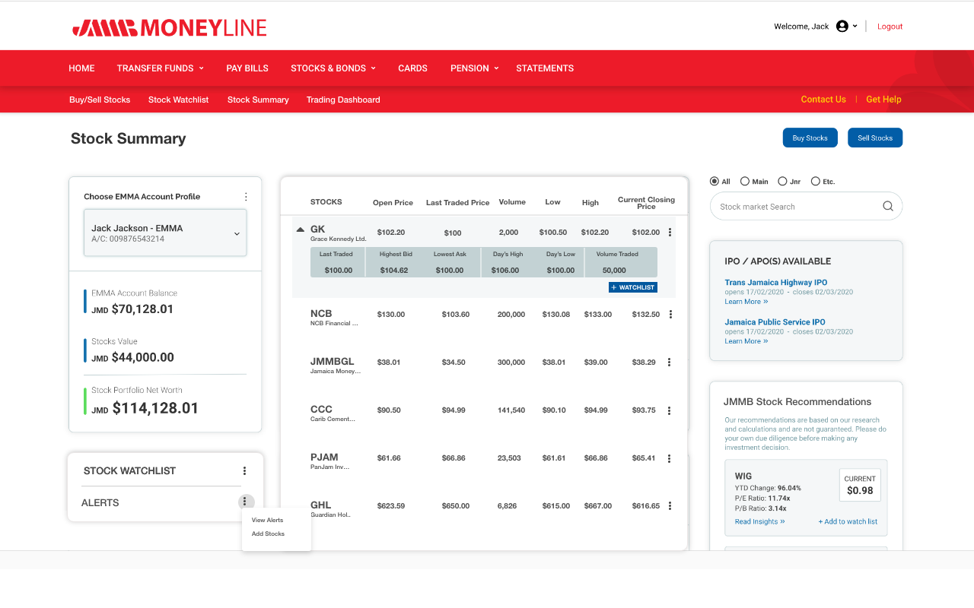Open the Statements menu item
Screen dimensions: 974x608
click(x=545, y=68)
